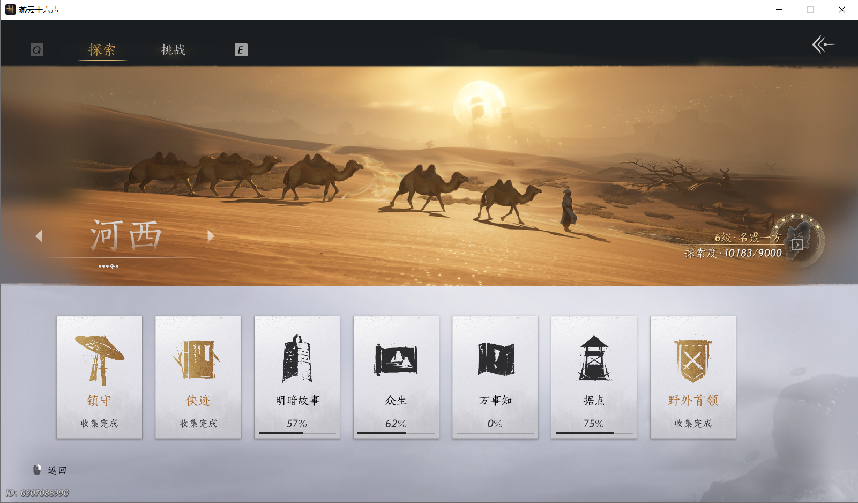Click the 6级·名震一方 level text
The width and height of the screenshot is (858, 503).
pyautogui.click(x=748, y=238)
